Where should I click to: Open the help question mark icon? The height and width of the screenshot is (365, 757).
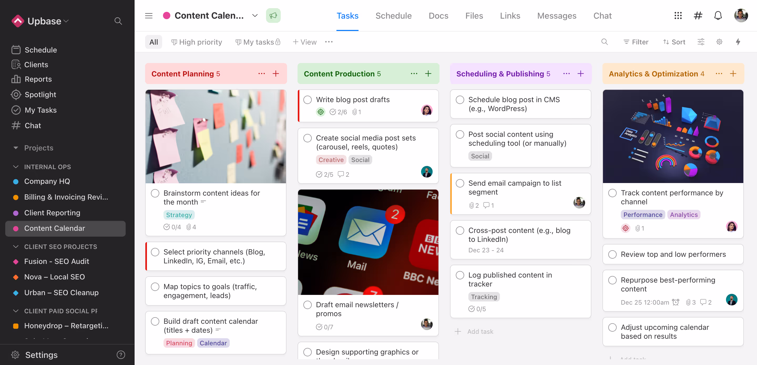click(120, 355)
